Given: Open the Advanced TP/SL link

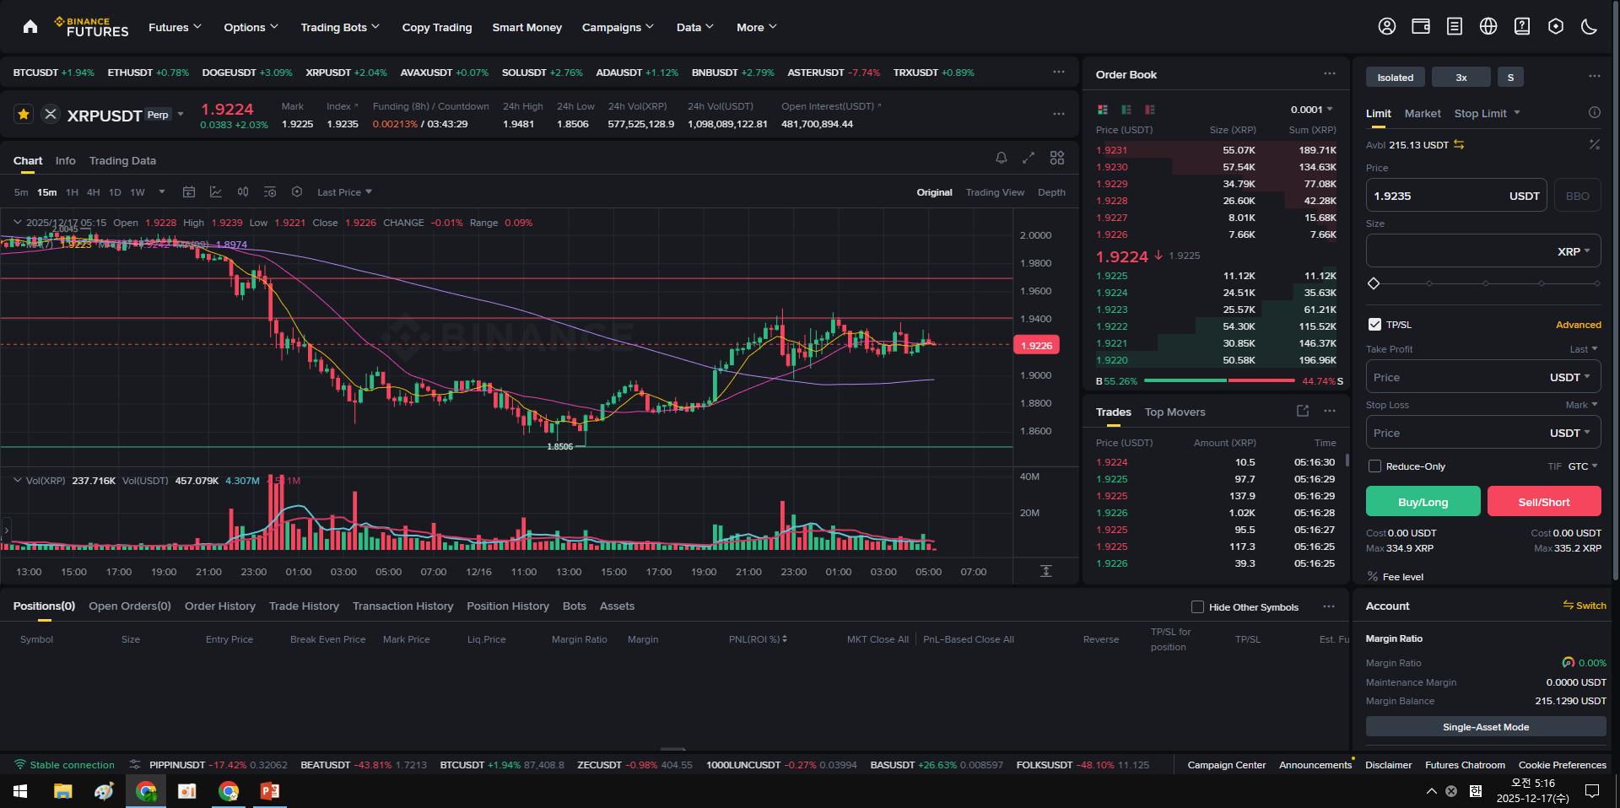Looking at the screenshot, I should (1579, 325).
